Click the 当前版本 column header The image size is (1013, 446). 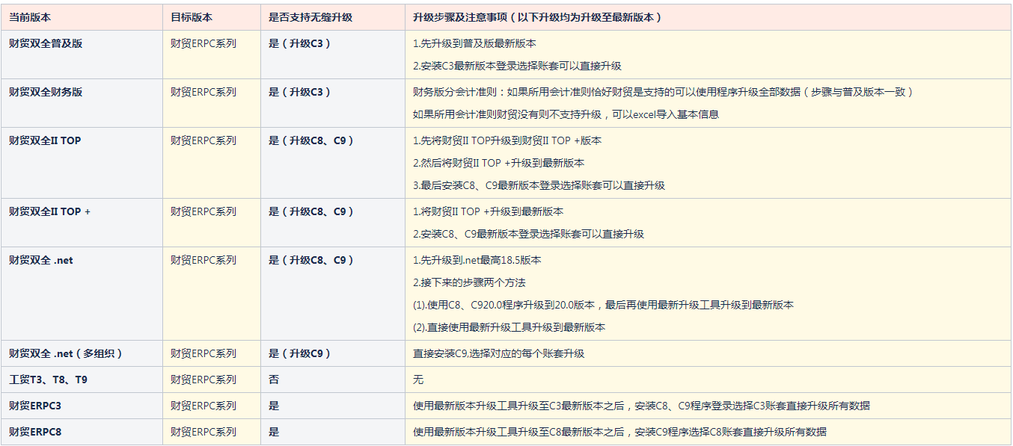30,17
